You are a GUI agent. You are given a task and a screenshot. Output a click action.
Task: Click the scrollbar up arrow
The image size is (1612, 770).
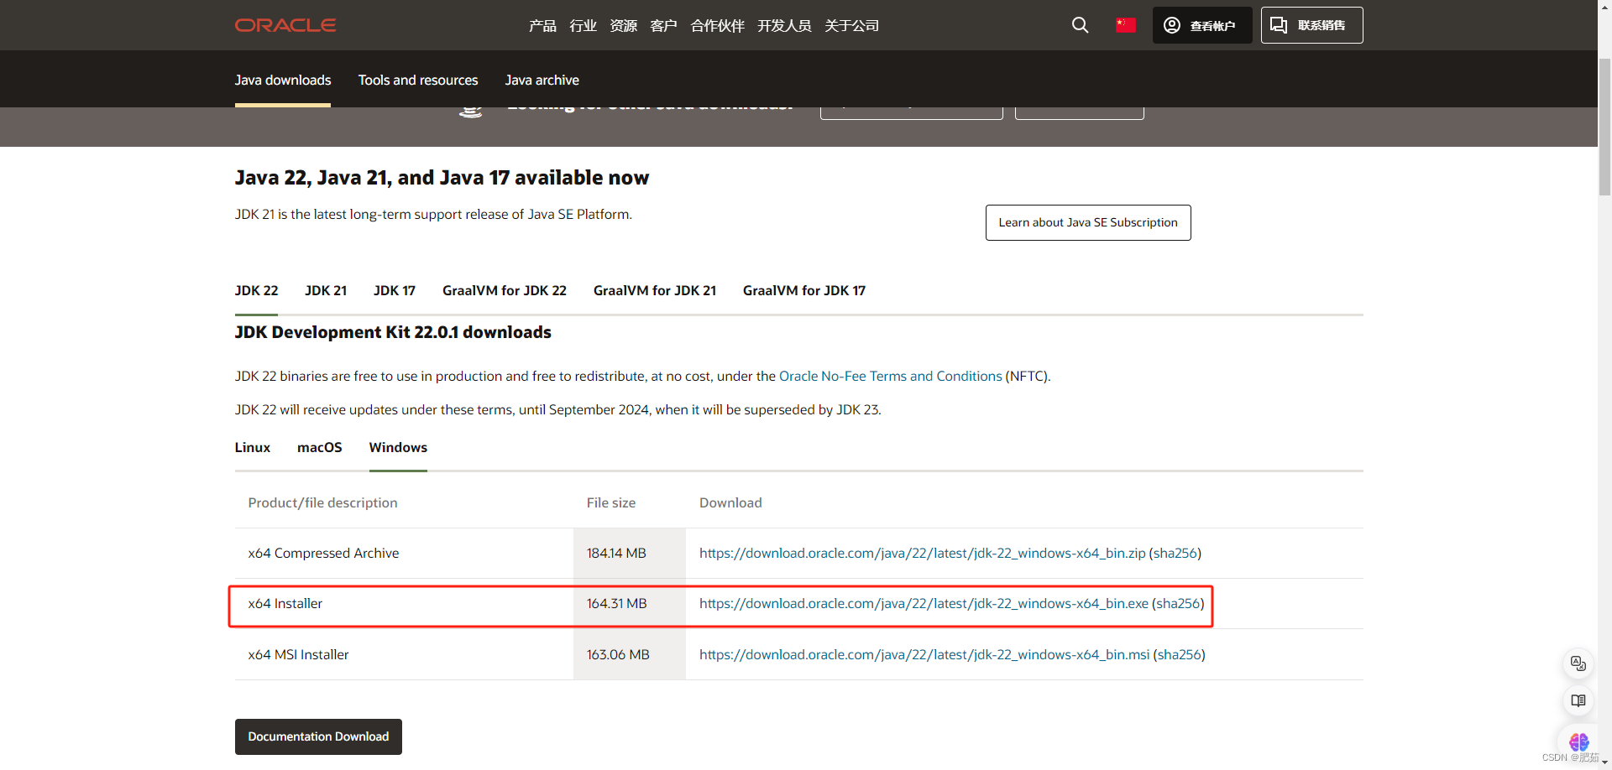click(1604, 6)
